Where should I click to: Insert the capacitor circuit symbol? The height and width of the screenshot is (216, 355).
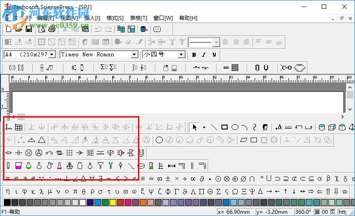click(18, 153)
